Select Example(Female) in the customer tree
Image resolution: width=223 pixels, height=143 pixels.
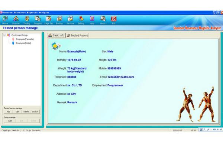(25, 39)
